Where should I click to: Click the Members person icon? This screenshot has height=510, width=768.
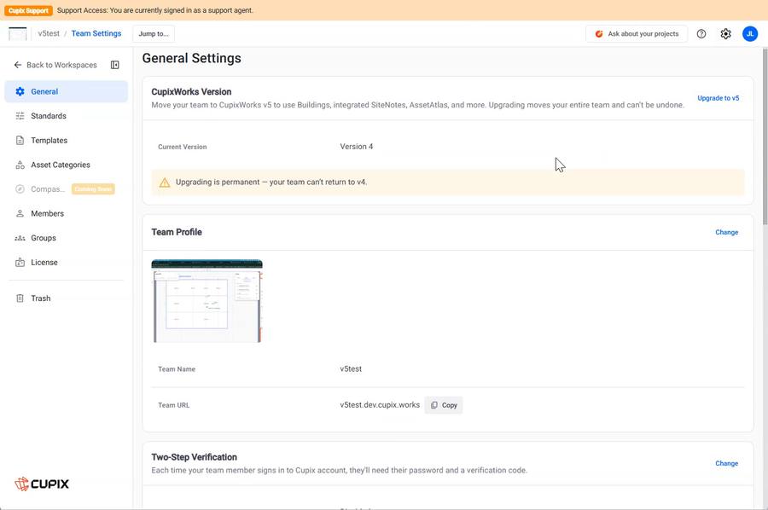[20, 213]
